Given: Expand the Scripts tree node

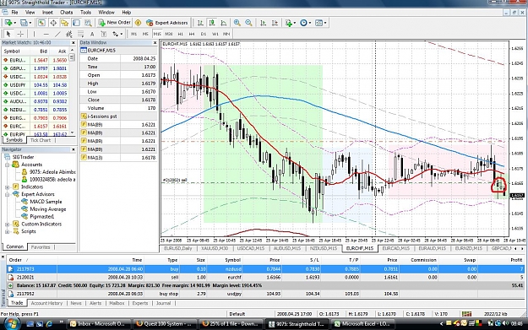Looking at the screenshot, I should (8, 231).
